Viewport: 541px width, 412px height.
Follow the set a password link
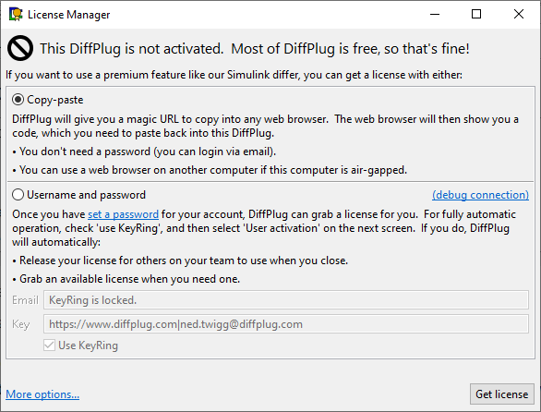[123, 214]
